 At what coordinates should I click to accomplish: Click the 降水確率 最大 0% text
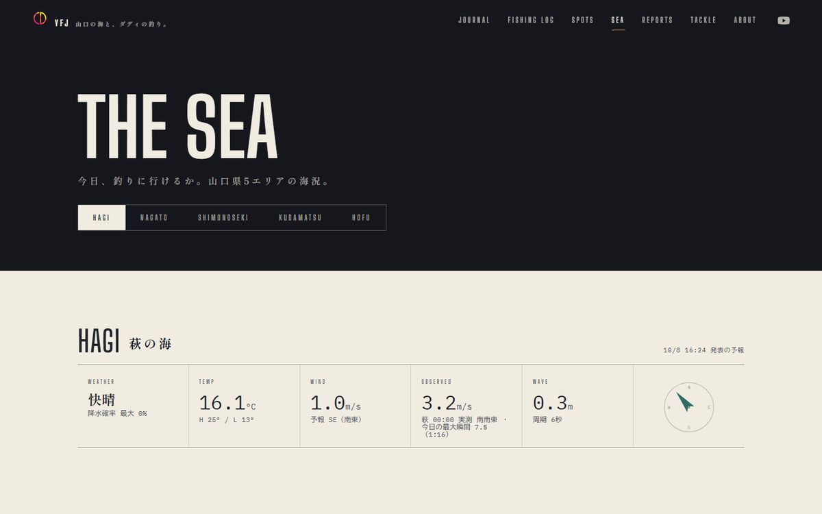pos(117,413)
